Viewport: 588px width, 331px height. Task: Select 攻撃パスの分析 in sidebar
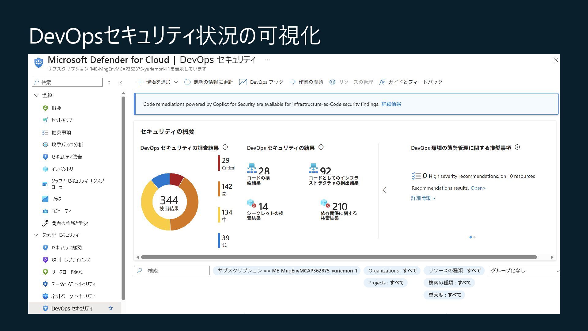tap(67, 145)
